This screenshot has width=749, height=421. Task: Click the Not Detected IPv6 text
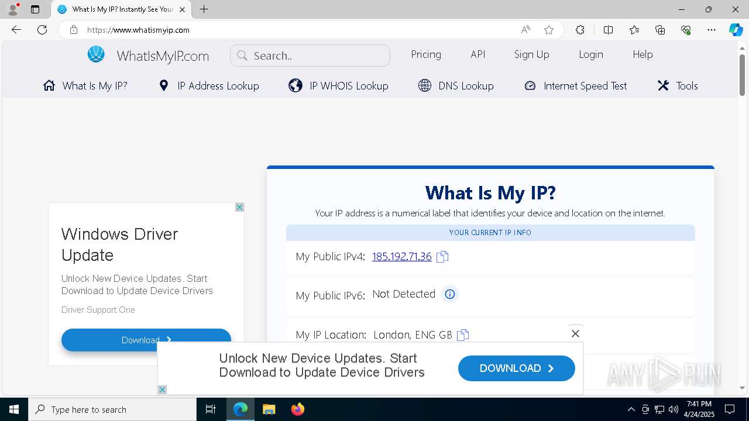pyautogui.click(x=404, y=294)
